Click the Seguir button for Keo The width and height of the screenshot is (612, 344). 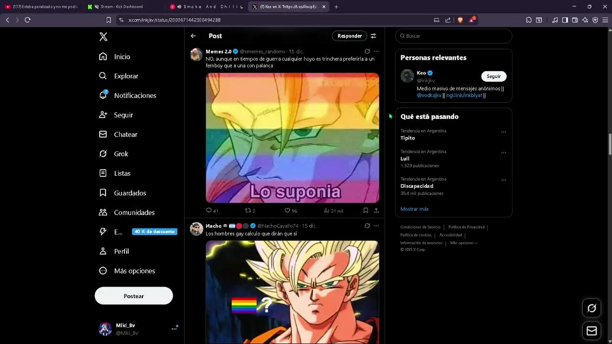click(493, 76)
